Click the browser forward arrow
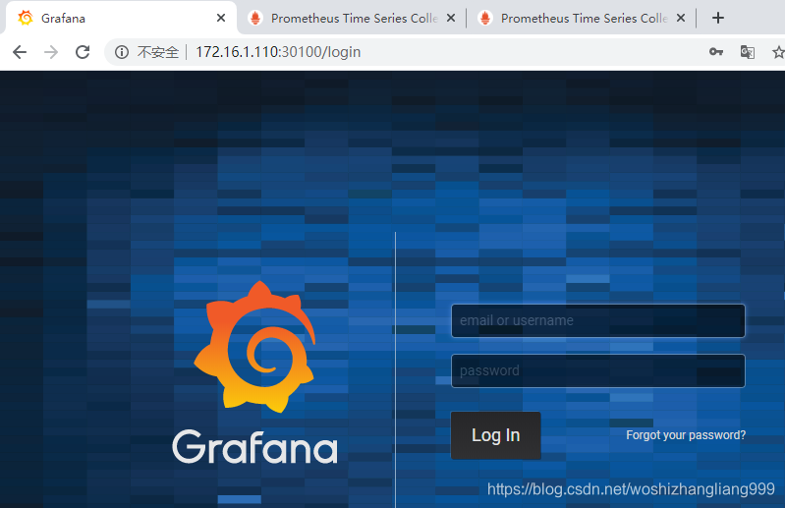This screenshot has width=785, height=508. [51, 52]
